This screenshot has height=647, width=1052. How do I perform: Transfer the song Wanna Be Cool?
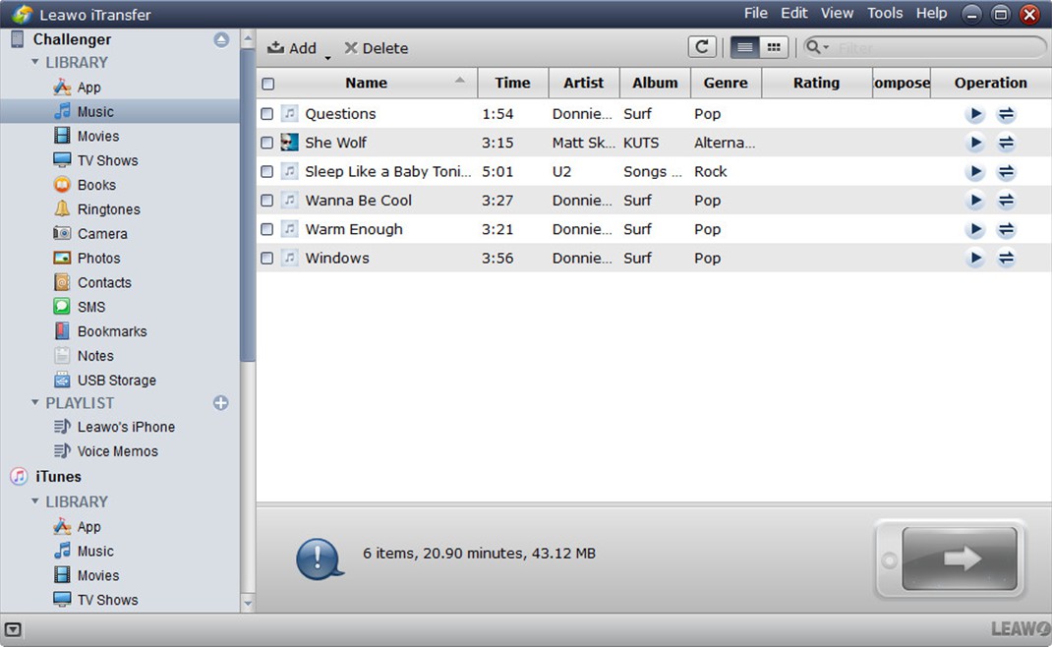pos(1006,200)
